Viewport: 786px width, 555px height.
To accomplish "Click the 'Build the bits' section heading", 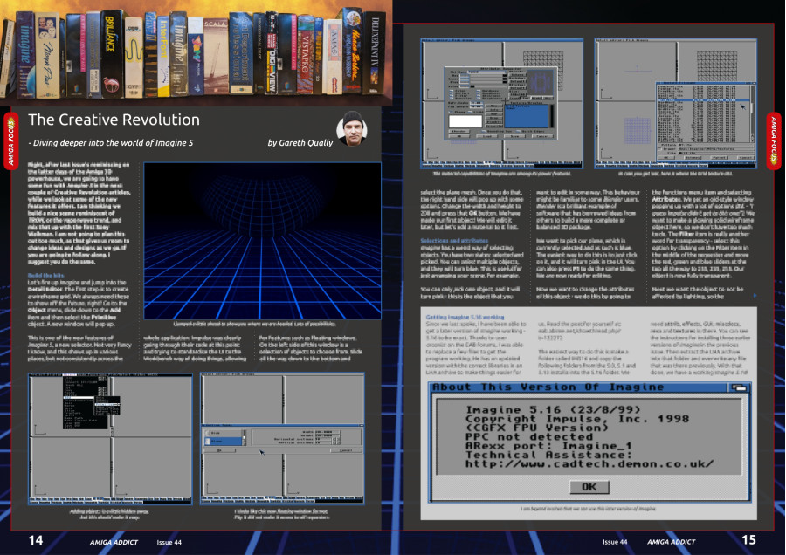I will 45,276.
